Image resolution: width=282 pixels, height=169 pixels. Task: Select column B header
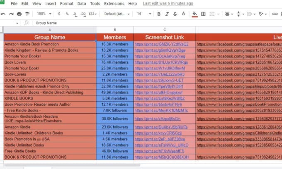[115, 30]
